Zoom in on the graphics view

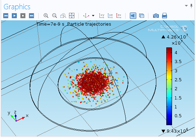pos(46,16)
